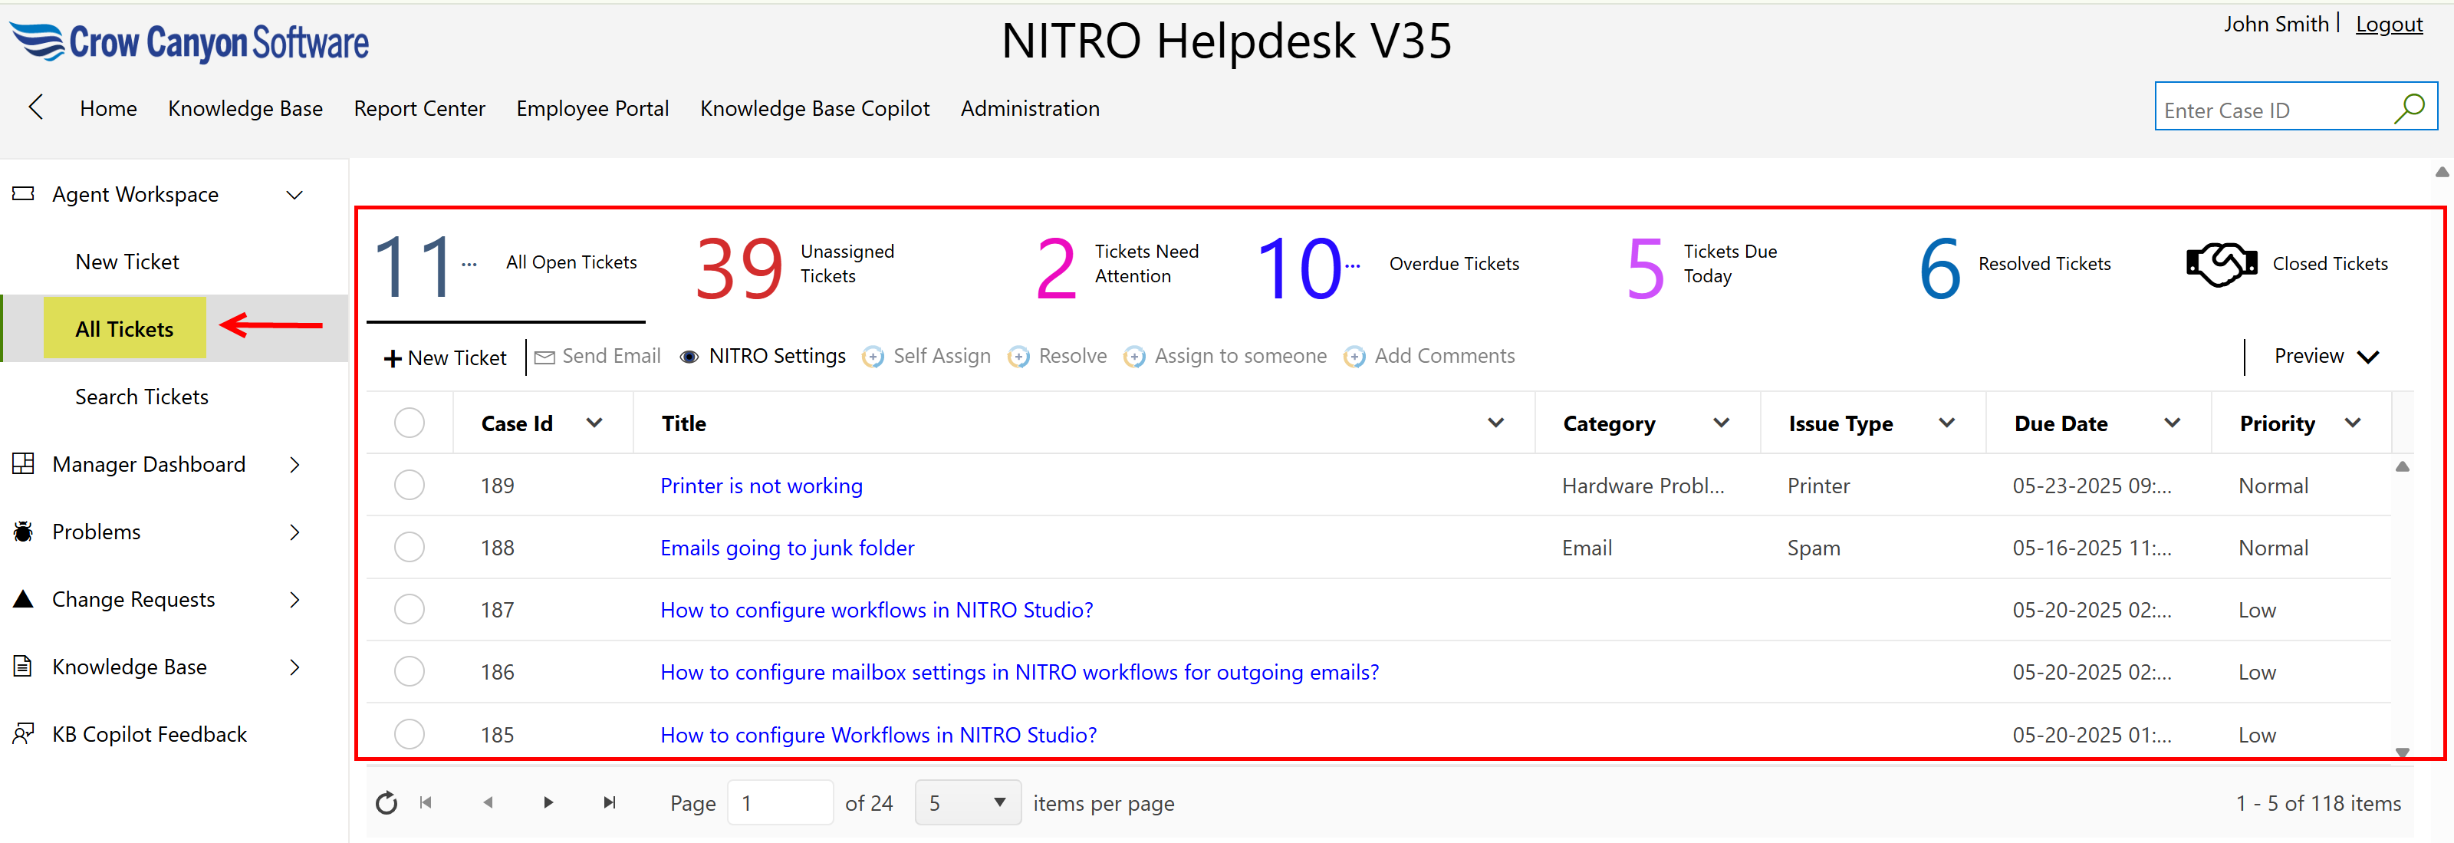Open the 'Printer is not working' ticket link

(762, 486)
